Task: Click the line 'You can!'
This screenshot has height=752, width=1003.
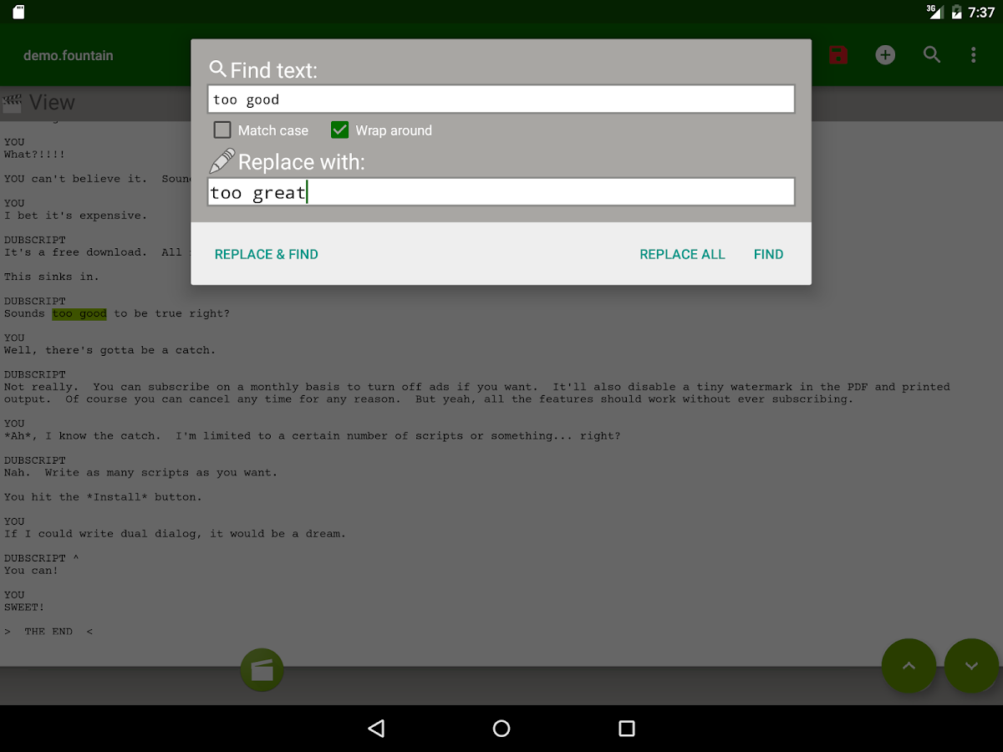Action: click(31, 571)
